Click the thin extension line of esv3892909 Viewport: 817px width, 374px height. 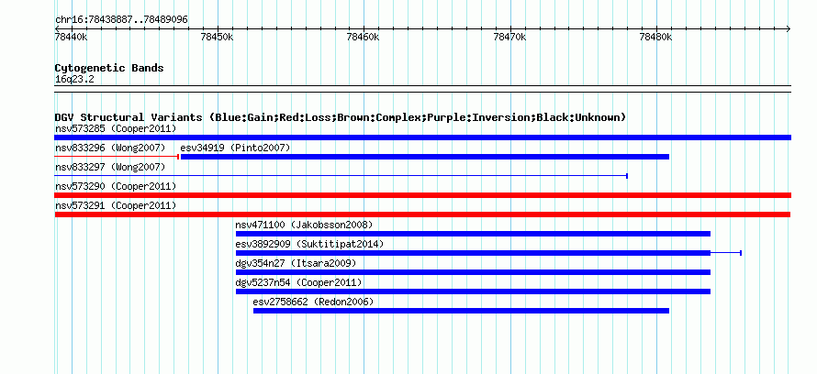[x=726, y=253]
